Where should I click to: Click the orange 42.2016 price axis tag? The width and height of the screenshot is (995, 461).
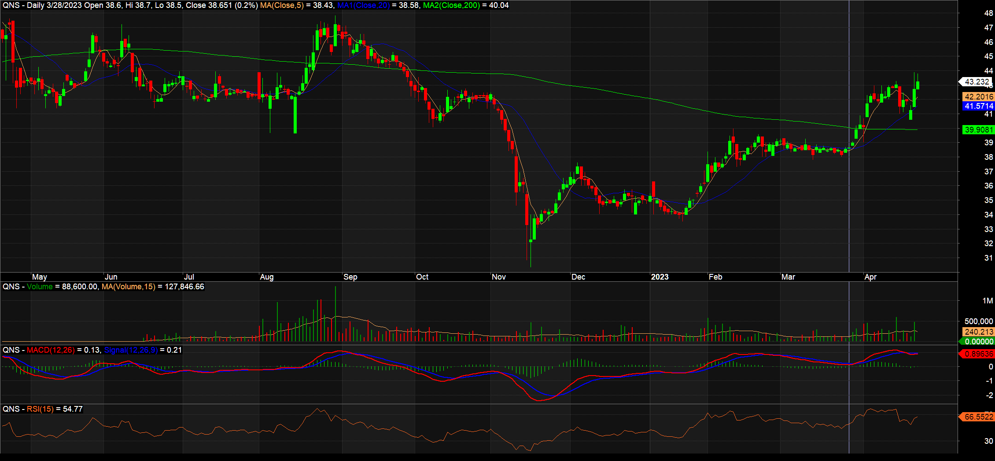coord(978,97)
